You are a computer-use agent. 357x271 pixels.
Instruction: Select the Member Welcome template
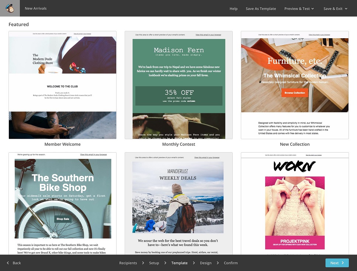coord(62,85)
